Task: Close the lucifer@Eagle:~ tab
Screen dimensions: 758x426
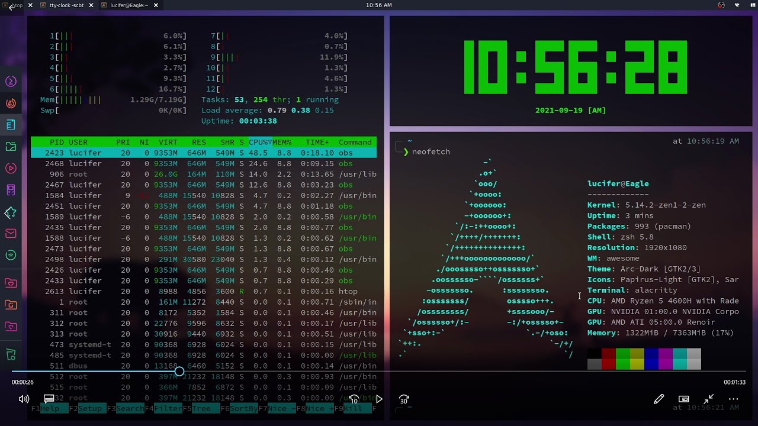Action: [x=156, y=5]
